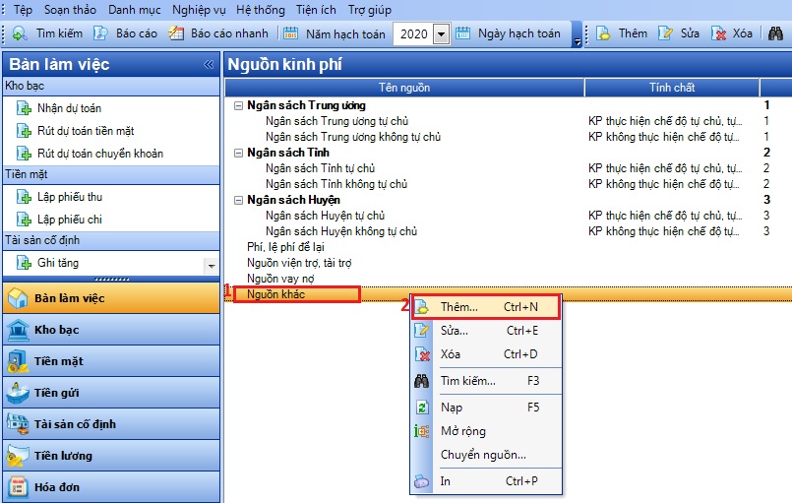The height and width of the screenshot is (503, 792).
Task: Sort by the Tên nguồn column header
Action: [404, 88]
